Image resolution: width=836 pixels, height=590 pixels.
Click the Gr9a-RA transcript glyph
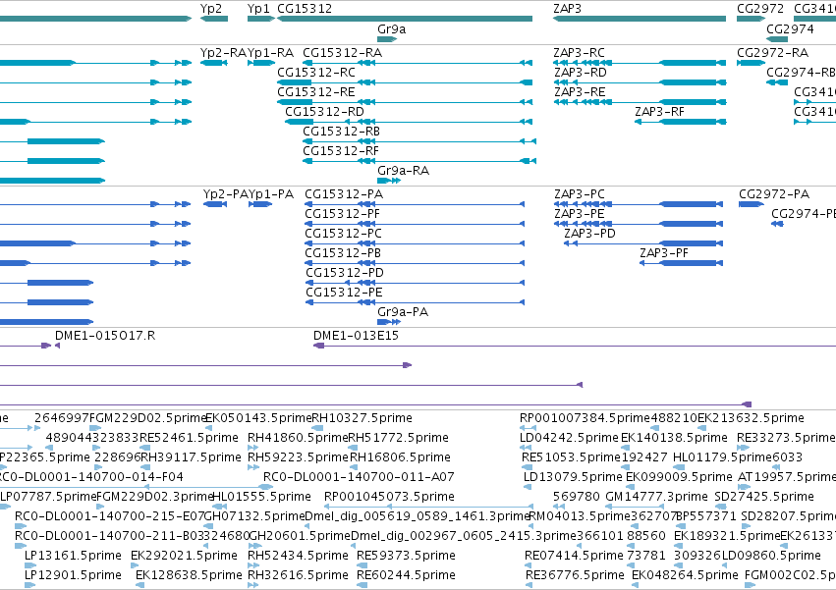389,181
